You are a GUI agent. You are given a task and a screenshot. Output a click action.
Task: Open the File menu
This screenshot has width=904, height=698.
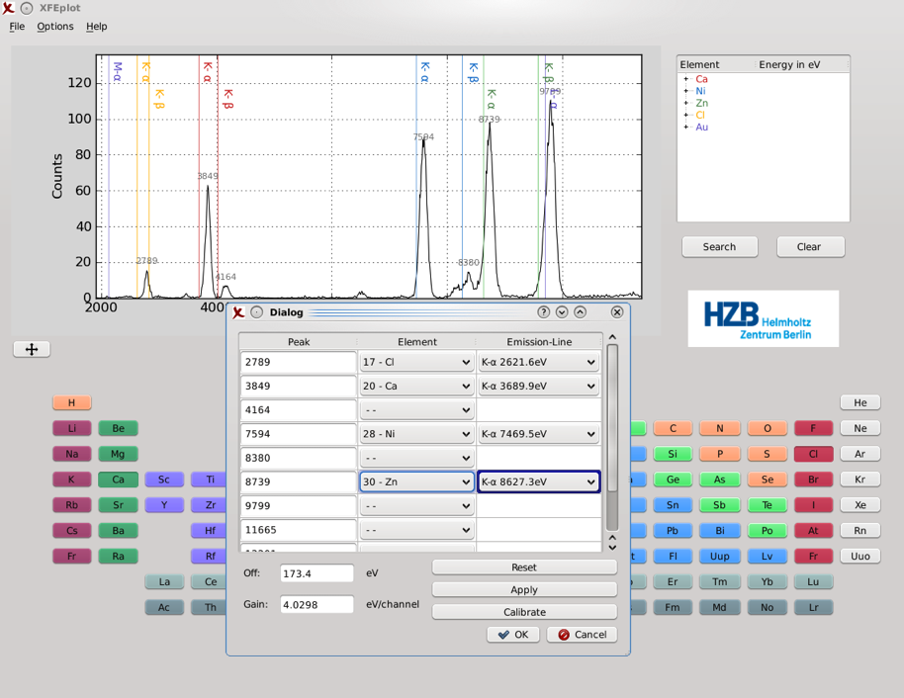17,27
